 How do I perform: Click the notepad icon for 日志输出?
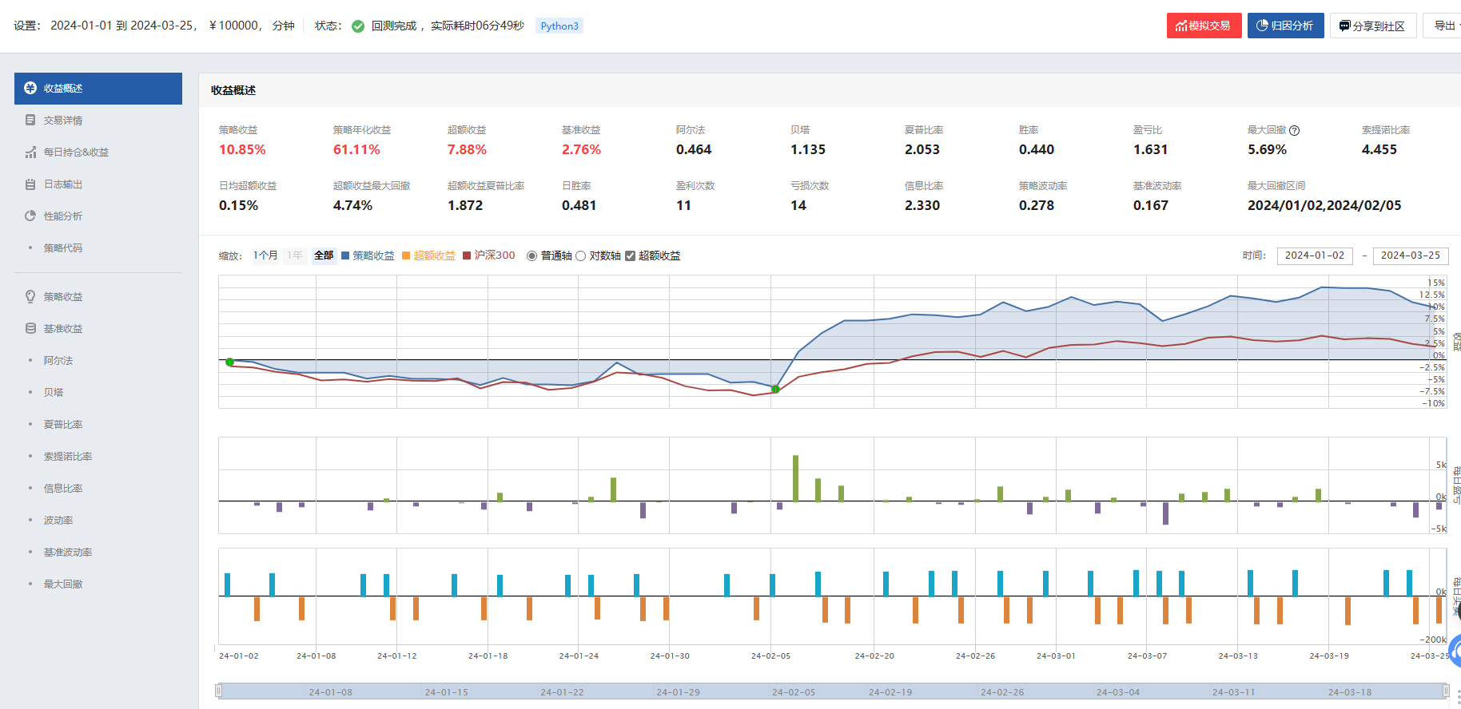pyautogui.click(x=30, y=184)
